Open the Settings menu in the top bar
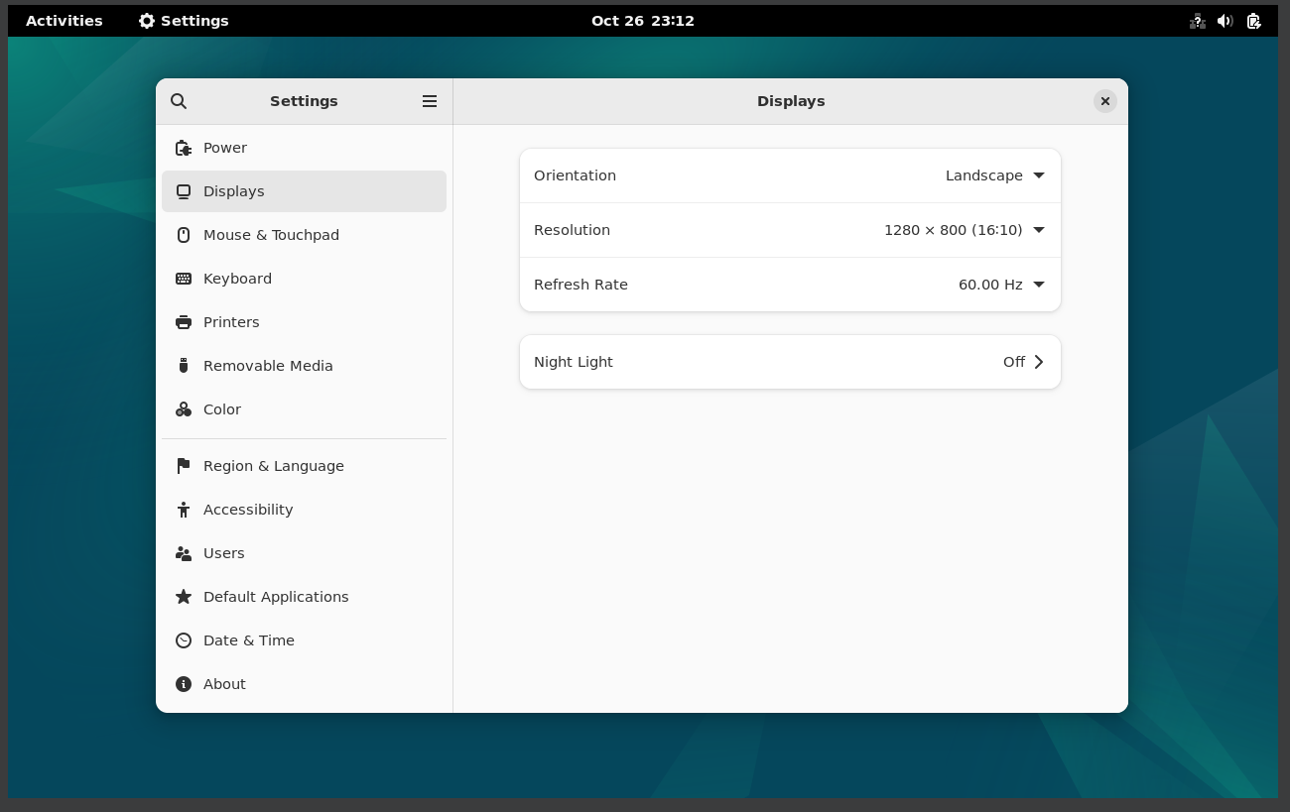The image size is (1290, 812). click(184, 20)
